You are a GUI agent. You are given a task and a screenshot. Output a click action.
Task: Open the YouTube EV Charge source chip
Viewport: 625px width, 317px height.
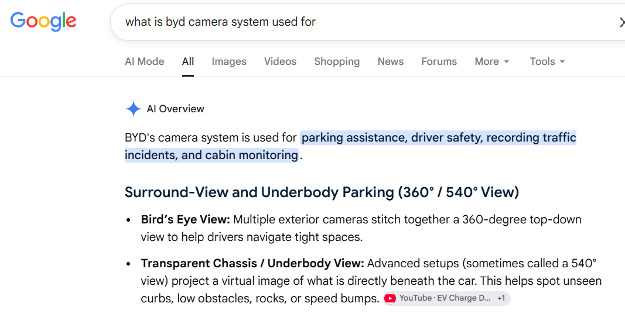446,298
